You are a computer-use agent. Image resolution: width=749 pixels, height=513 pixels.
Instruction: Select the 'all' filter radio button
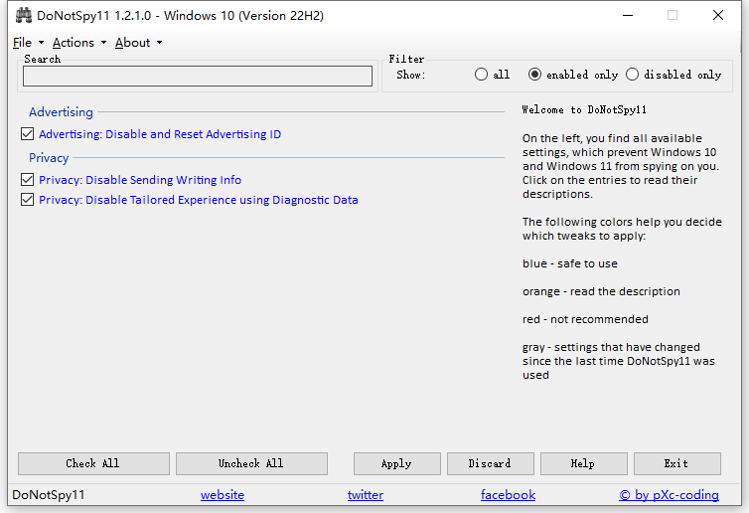(481, 75)
